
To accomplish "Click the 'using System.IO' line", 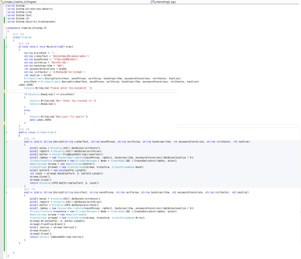I will (19, 18).
